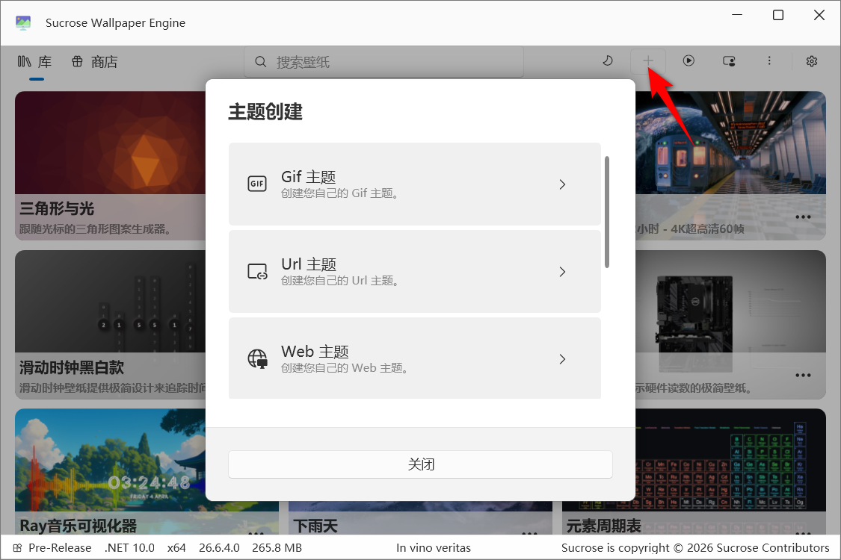Click the dialog vertical scrollbar
This screenshot has width=841, height=560.
[x=606, y=211]
